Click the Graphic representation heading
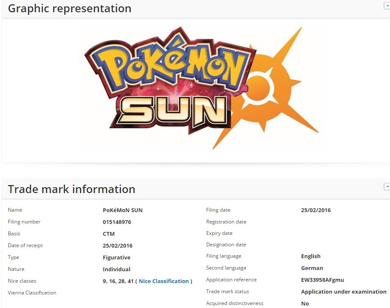Screen dimensions: 390x308 [70, 8]
